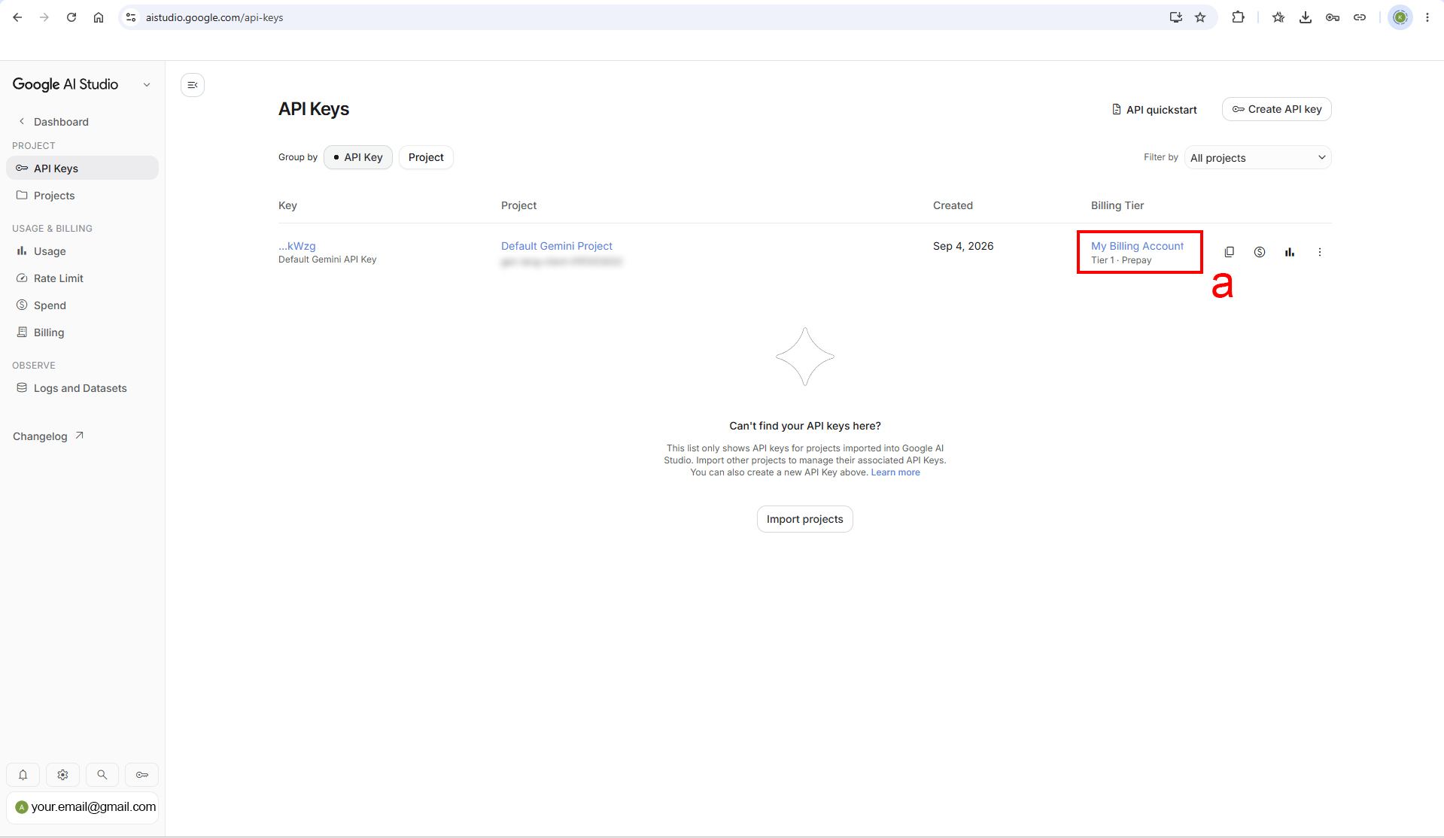View site information icon in address bar
The image size is (1444, 838).
(131, 17)
